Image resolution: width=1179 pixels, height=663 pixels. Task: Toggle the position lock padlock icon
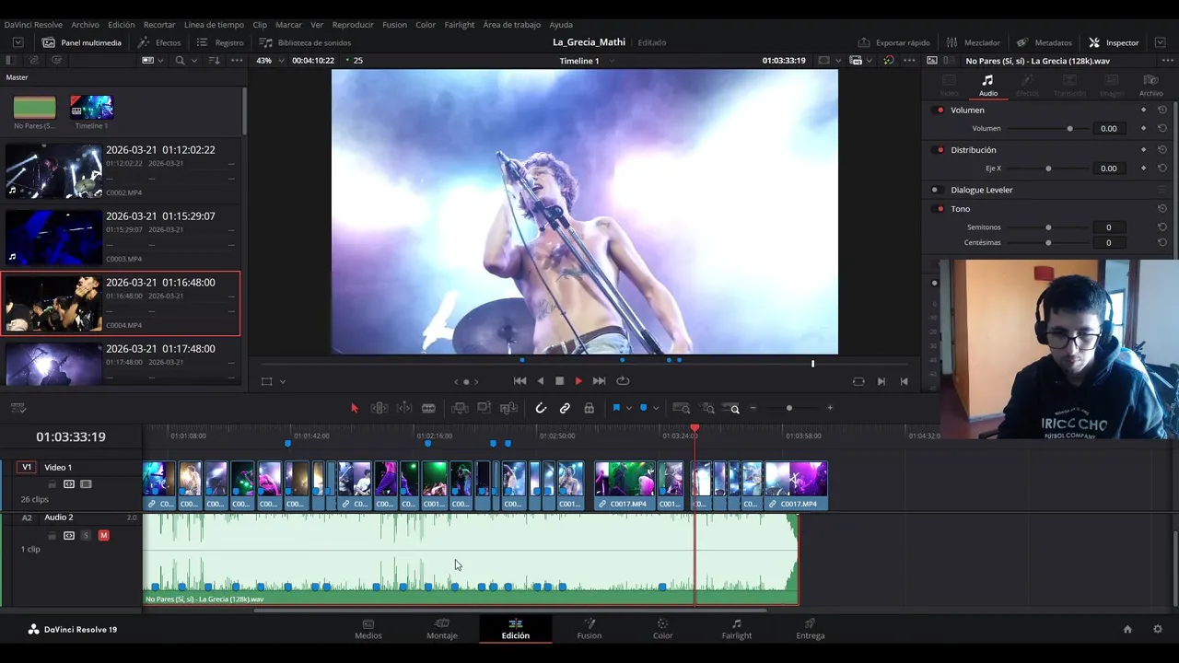click(589, 408)
